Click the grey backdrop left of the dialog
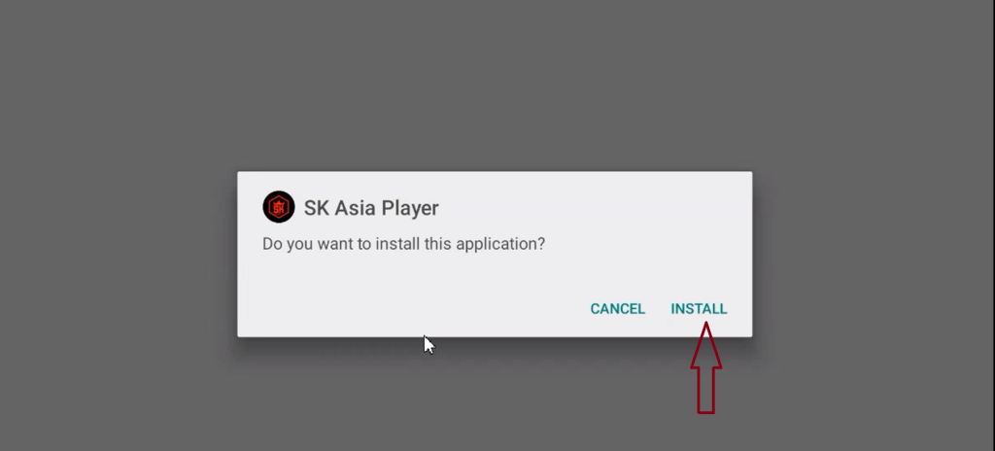995x451 pixels. [x=118, y=254]
